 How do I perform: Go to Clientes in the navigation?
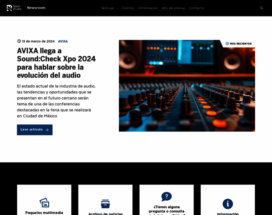click(128, 8)
